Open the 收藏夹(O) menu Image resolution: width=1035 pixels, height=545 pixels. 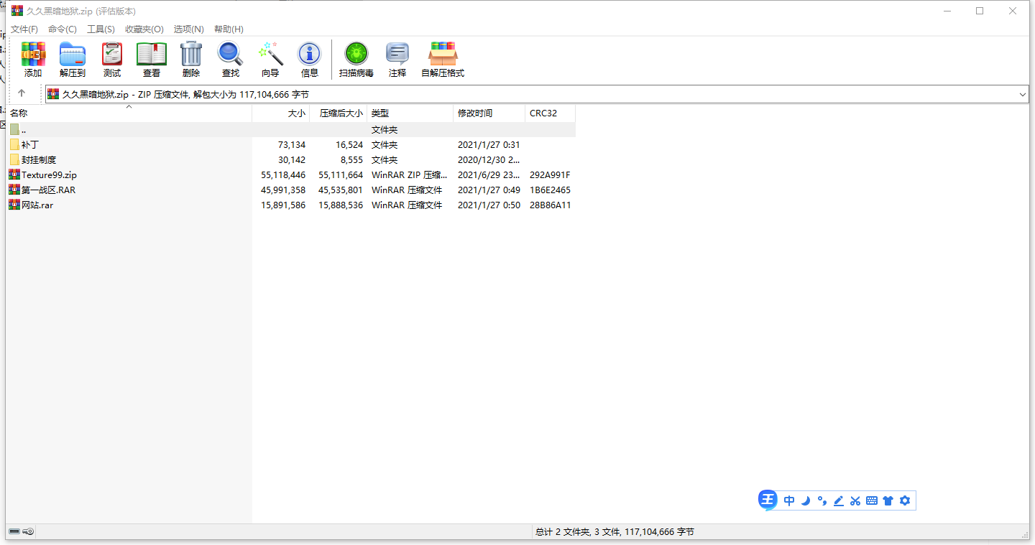tap(144, 29)
